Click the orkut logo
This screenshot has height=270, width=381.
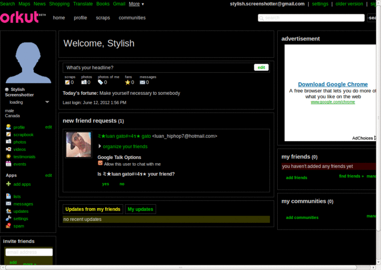pyautogui.click(x=22, y=18)
